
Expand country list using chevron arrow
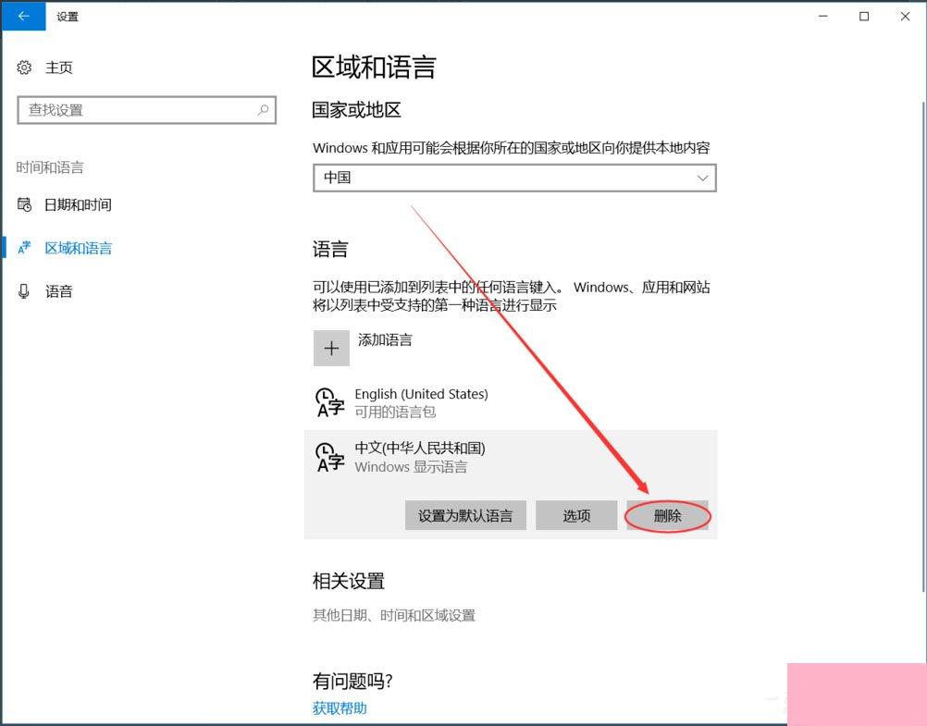[702, 178]
